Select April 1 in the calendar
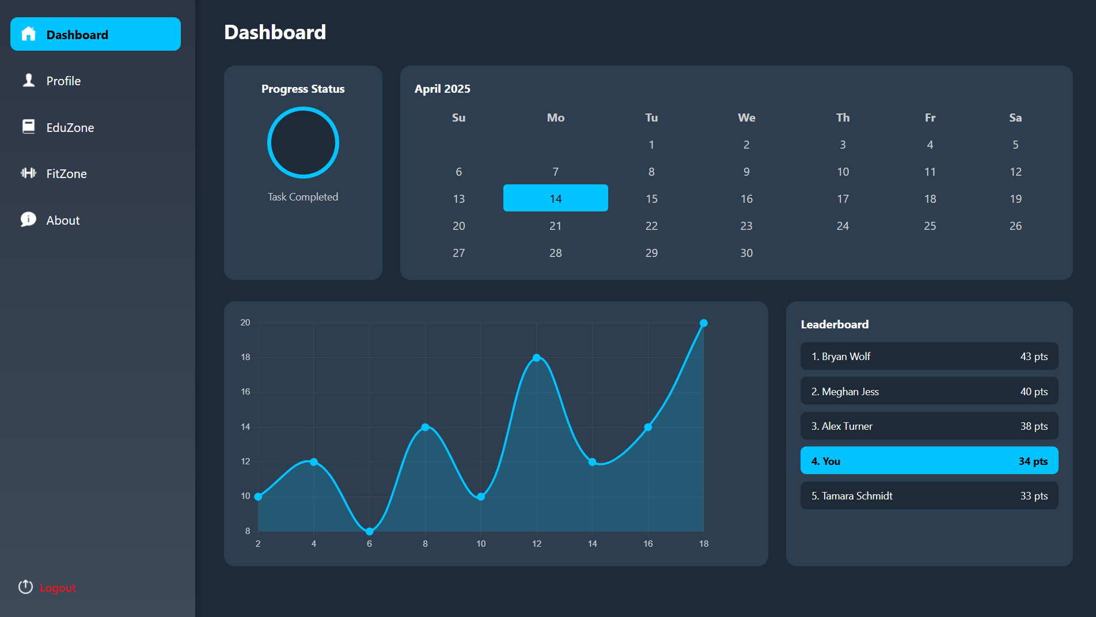 point(651,145)
